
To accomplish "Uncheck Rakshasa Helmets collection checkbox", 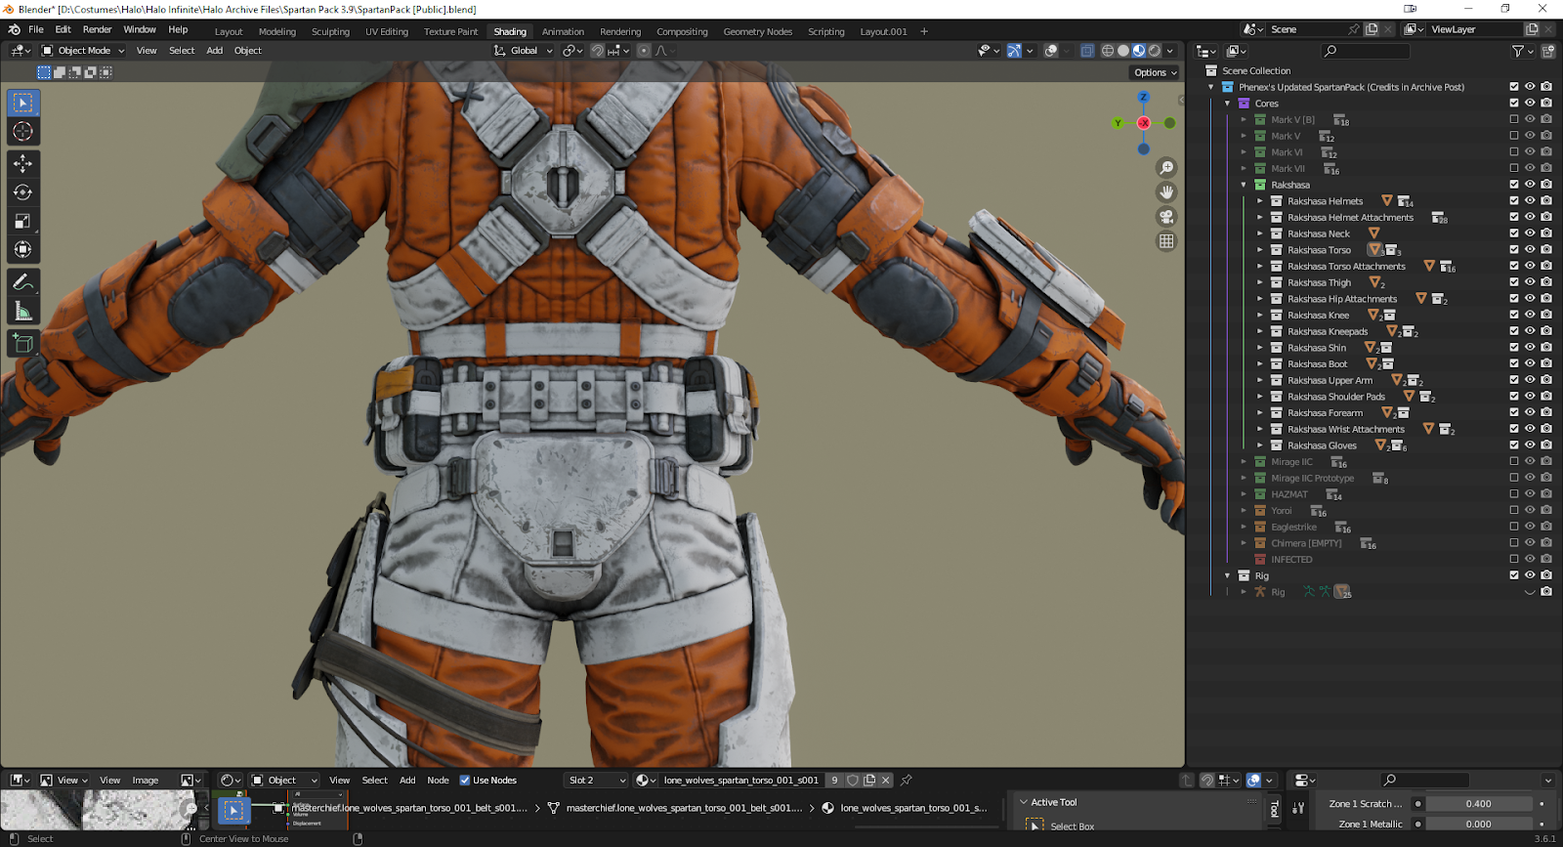I will [1514, 201].
